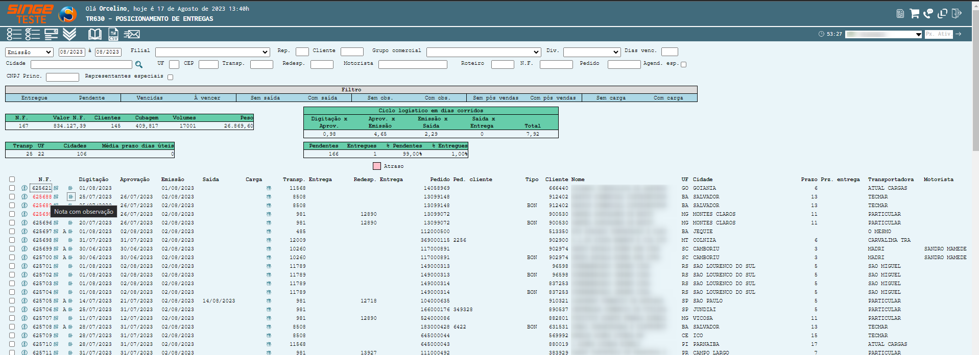Open the plain list icon in the toolbar

point(14,34)
